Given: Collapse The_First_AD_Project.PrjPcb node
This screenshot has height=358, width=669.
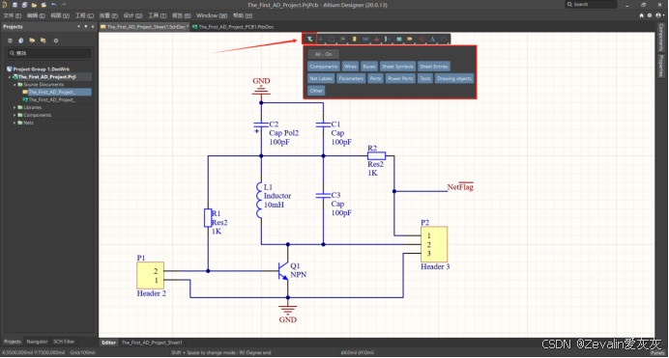Looking at the screenshot, I should (x=10, y=77).
